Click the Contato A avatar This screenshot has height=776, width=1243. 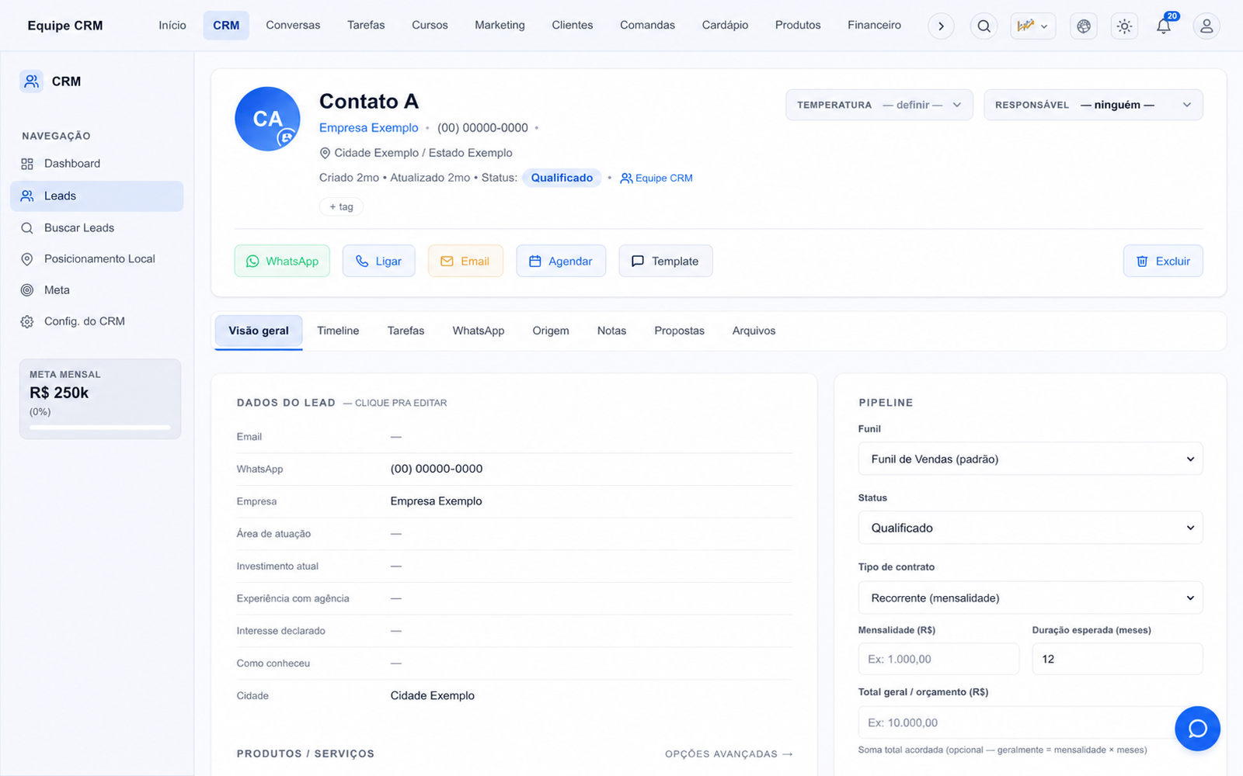268,119
